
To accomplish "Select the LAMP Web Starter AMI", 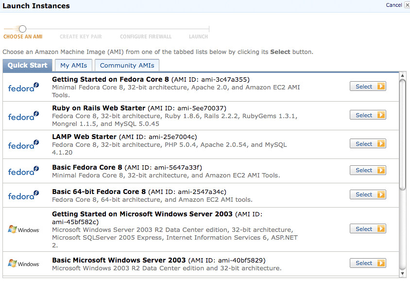I will coord(368,143).
